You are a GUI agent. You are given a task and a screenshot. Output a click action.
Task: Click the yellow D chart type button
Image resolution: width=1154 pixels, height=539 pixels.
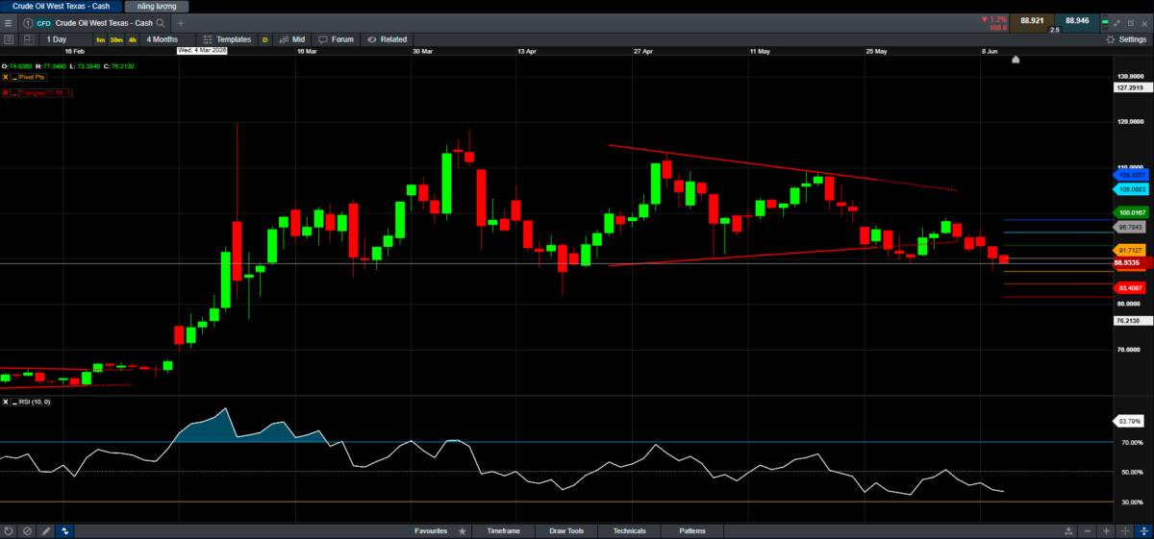pyautogui.click(x=265, y=39)
